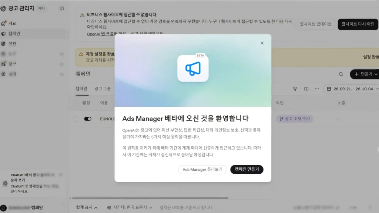
Task: Dismiss the ChatGPT promo card in sidebar
Action: 61,175
